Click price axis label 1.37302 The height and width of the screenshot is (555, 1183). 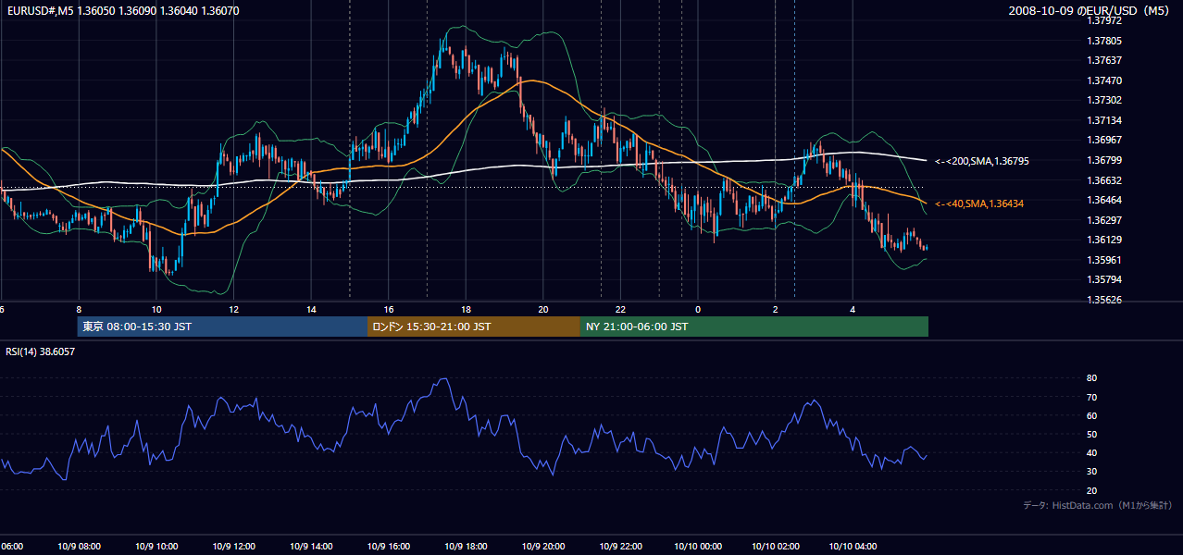[x=1104, y=100]
